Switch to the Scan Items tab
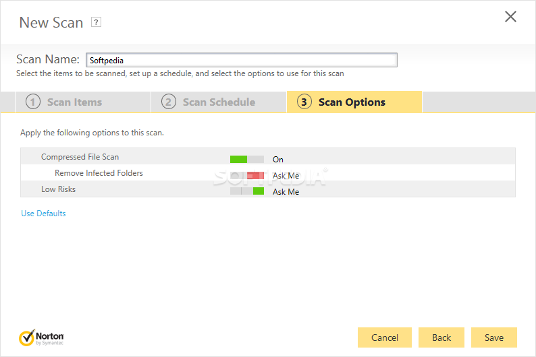The height and width of the screenshot is (357, 536). point(74,102)
